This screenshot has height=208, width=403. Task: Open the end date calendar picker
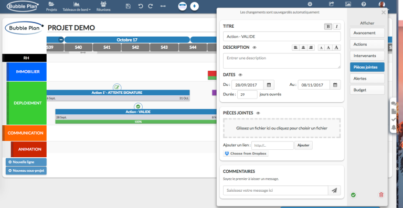[x=335, y=85]
